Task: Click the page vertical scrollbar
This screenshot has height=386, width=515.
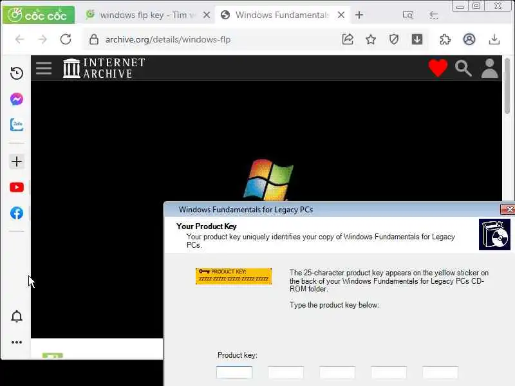Action: pos(507,86)
